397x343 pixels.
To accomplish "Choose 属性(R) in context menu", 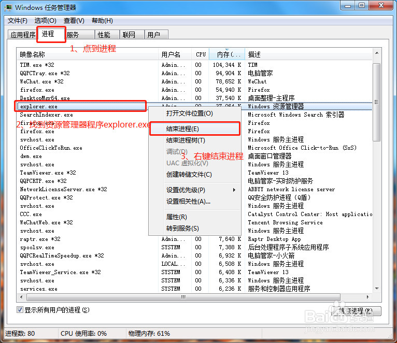I will coord(194,217).
